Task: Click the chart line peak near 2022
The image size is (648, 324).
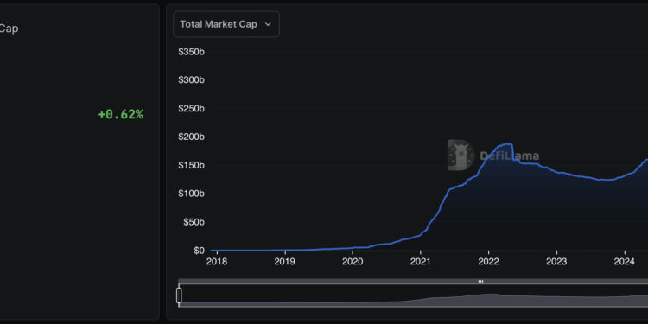Action: (507, 144)
